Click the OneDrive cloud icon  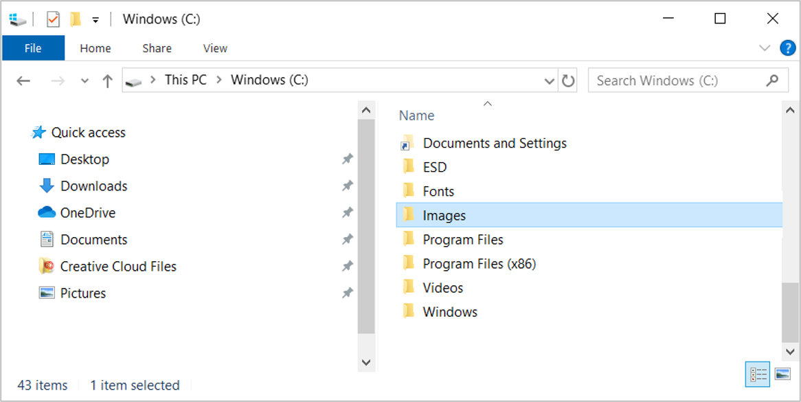tap(47, 212)
